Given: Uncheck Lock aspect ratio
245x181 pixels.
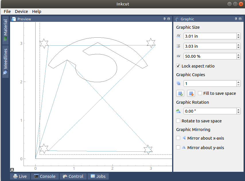Looking at the screenshot, I should point(178,66).
